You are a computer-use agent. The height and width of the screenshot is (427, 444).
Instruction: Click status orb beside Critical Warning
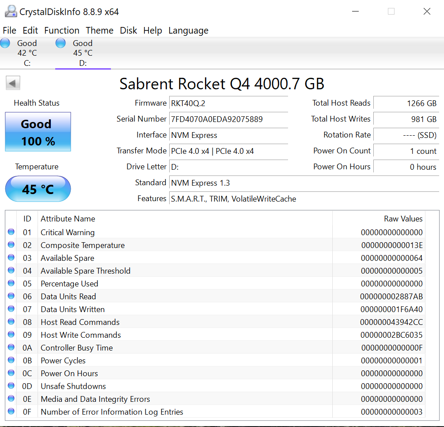click(x=11, y=233)
